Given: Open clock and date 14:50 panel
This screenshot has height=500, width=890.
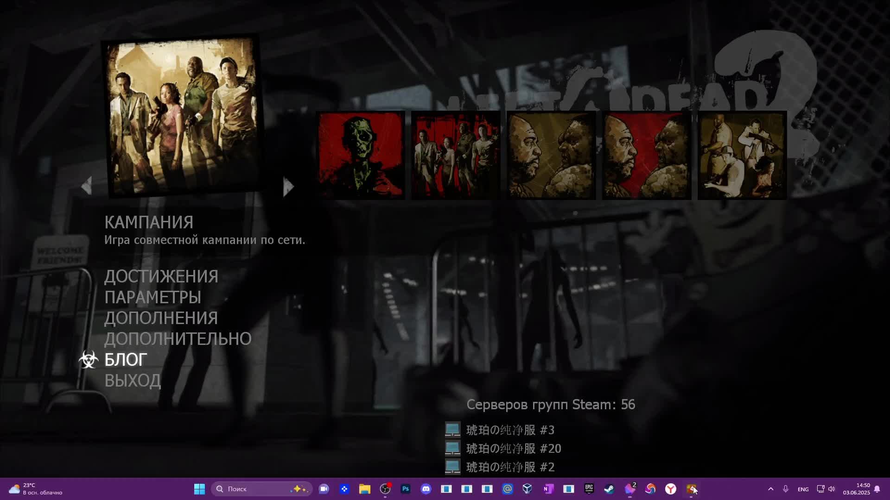Looking at the screenshot, I should pyautogui.click(x=856, y=489).
